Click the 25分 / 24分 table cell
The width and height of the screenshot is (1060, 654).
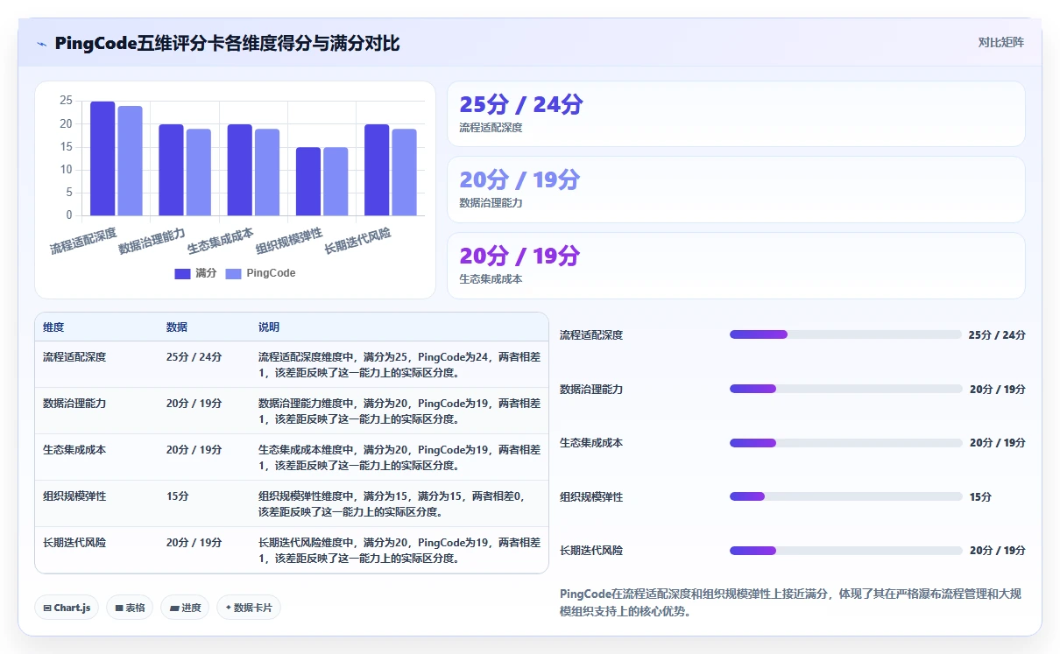[194, 357]
